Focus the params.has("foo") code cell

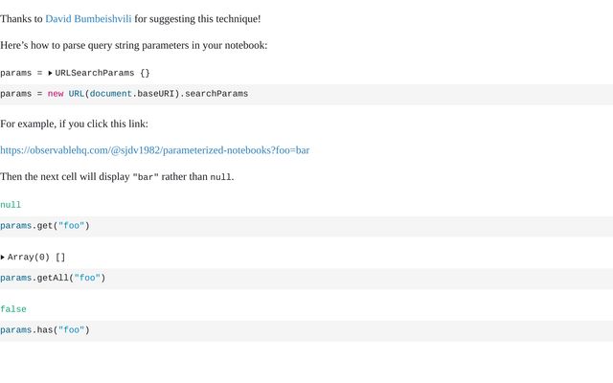287,330
